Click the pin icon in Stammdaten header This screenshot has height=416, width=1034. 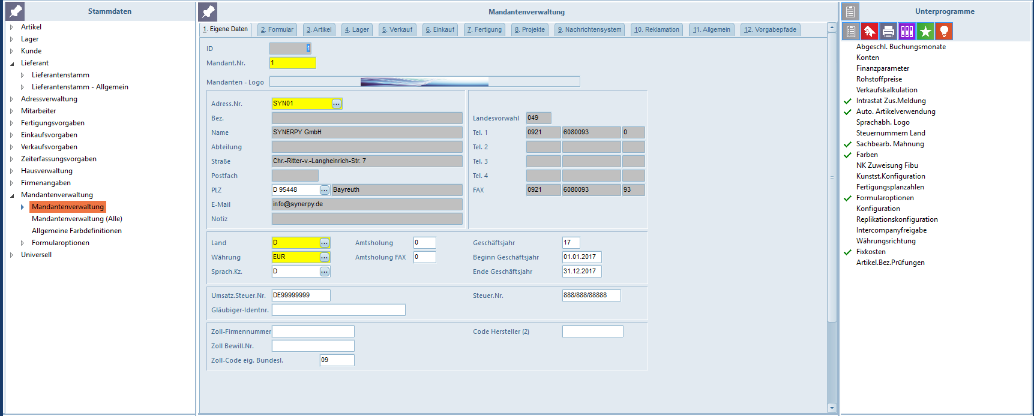click(x=16, y=11)
